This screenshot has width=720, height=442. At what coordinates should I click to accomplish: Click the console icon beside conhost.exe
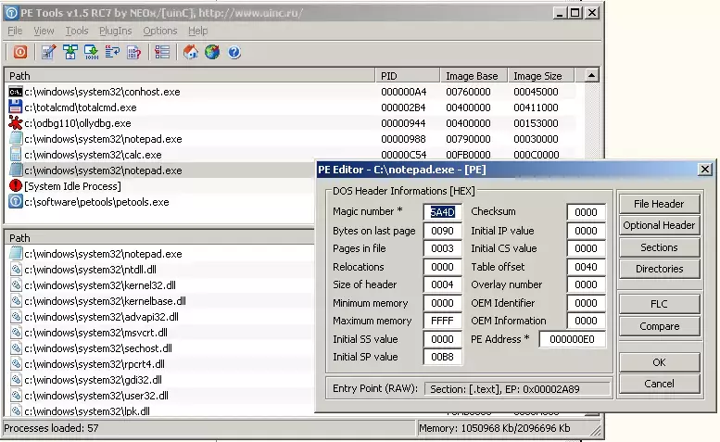coord(16,92)
